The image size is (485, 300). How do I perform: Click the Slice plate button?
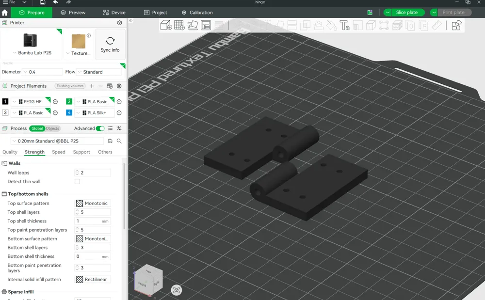[408, 12]
